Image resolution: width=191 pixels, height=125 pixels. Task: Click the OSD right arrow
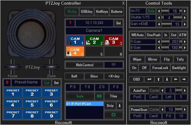[x=184, y=79]
